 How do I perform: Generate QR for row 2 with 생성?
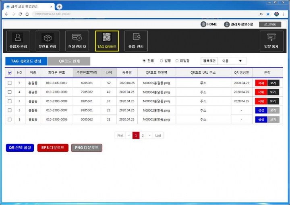[261, 110]
